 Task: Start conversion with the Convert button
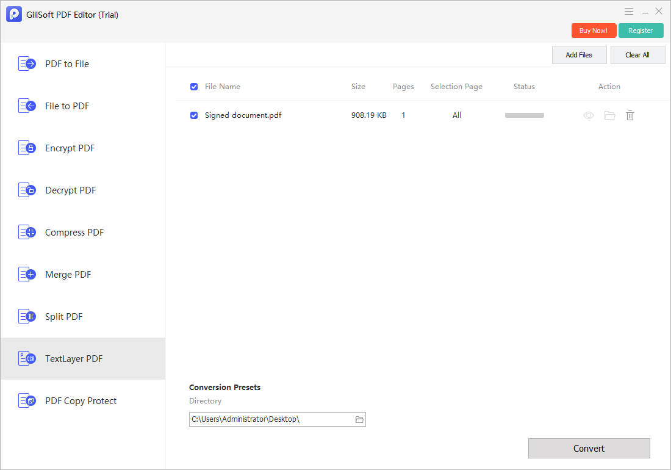(x=589, y=448)
